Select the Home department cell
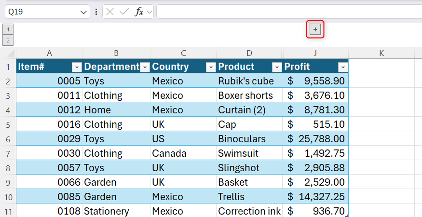The image size is (422, 217). (x=116, y=110)
